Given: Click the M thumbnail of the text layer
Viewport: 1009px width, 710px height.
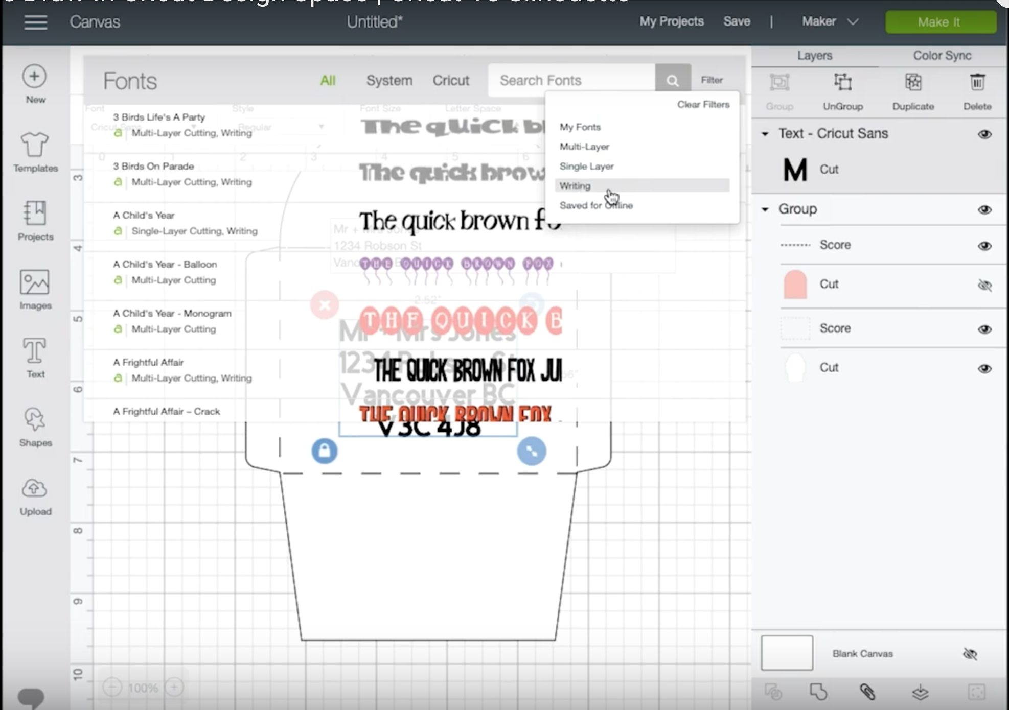Looking at the screenshot, I should point(795,170).
